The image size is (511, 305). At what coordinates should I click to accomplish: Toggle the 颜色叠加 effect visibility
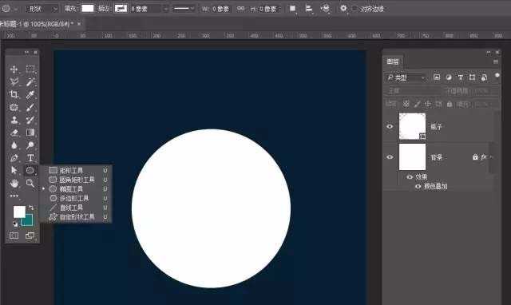pos(418,186)
